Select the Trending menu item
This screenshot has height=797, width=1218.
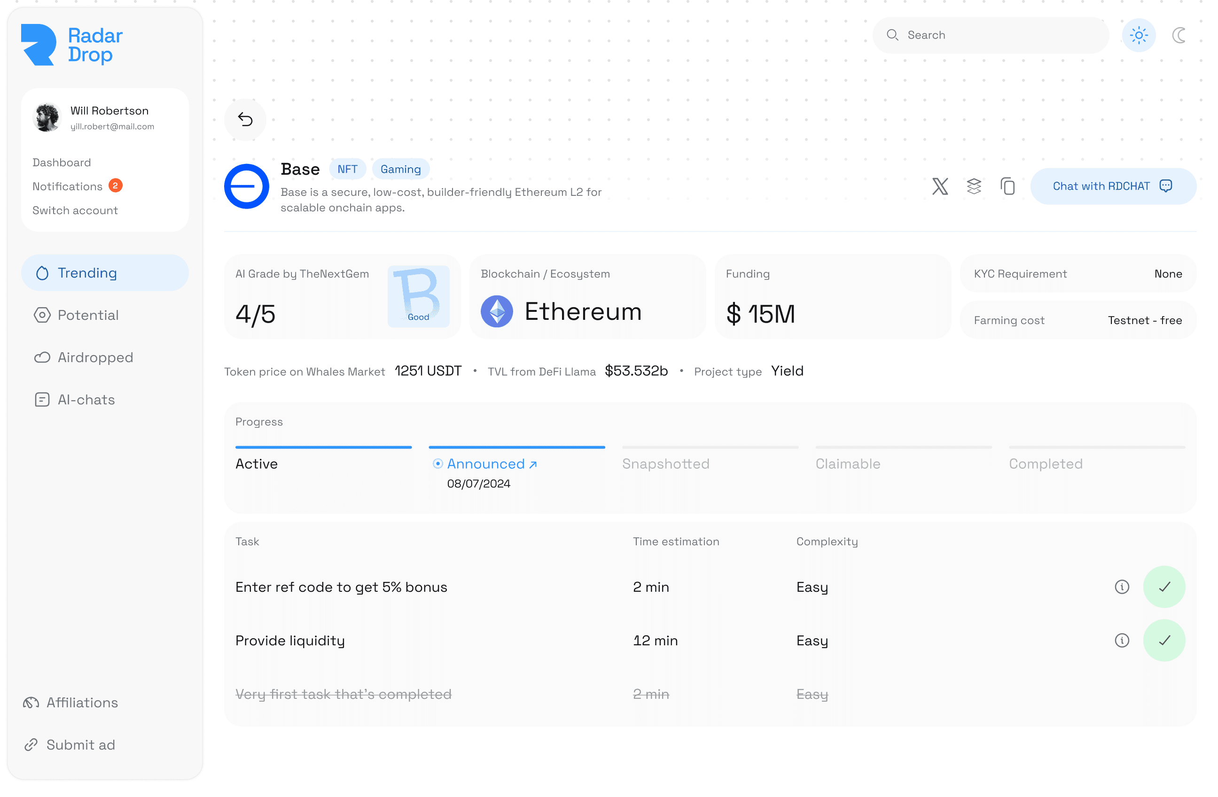point(105,273)
